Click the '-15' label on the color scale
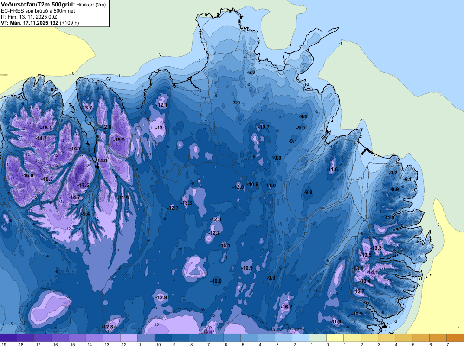The width and height of the screenshot is (464, 347). tap(72, 344)
